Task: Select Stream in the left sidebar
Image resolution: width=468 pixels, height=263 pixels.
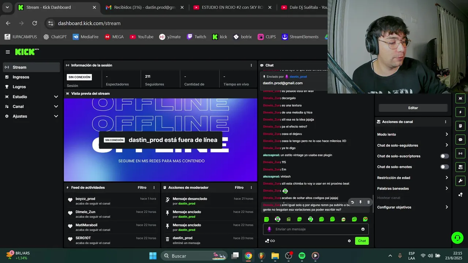Action: click(x=31, y=67)
